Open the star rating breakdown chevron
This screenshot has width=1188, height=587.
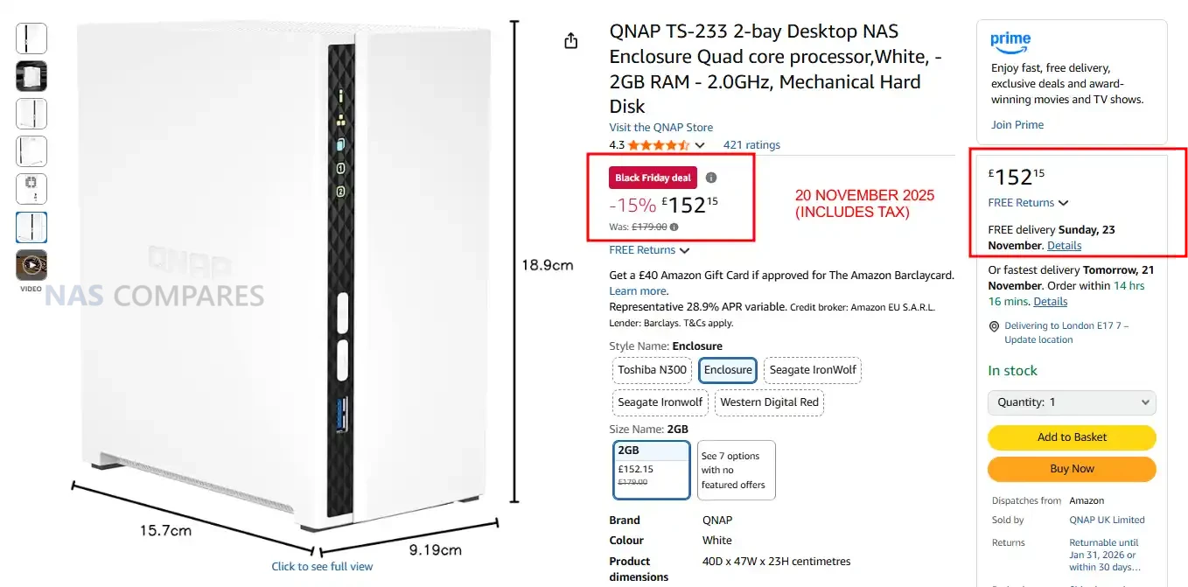point(699,145)
